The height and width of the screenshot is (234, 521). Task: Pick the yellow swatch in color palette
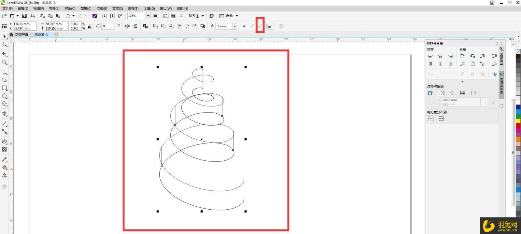click(x=518, y=121)
